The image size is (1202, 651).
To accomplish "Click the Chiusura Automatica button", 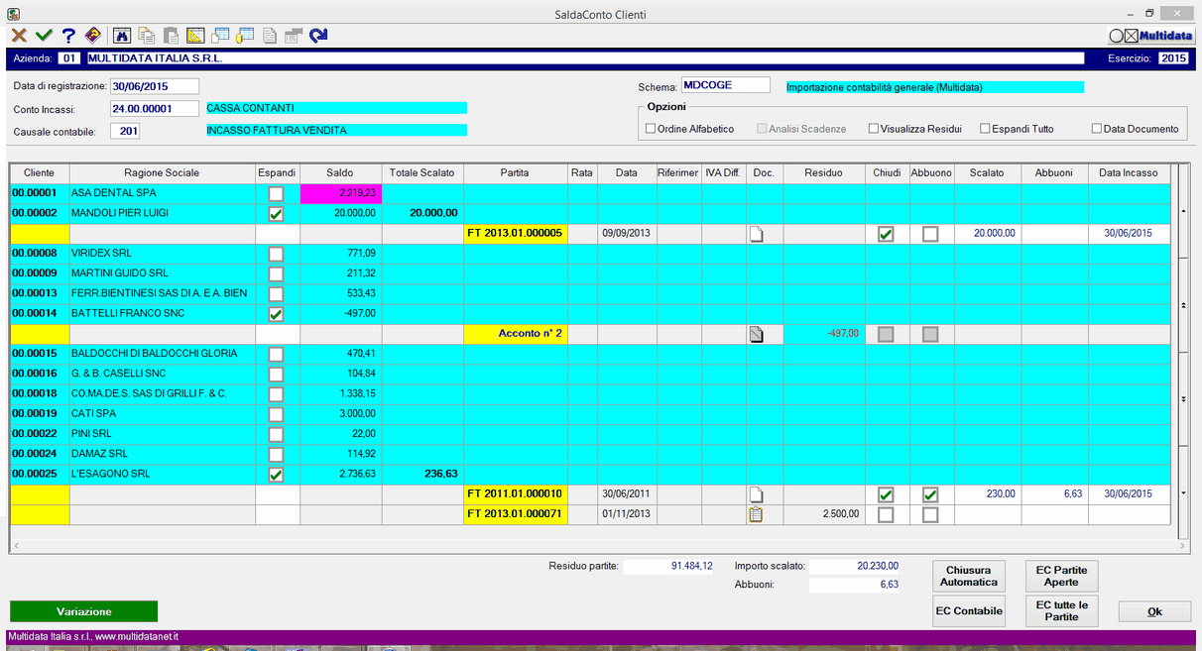I will (x=968, y=576).
